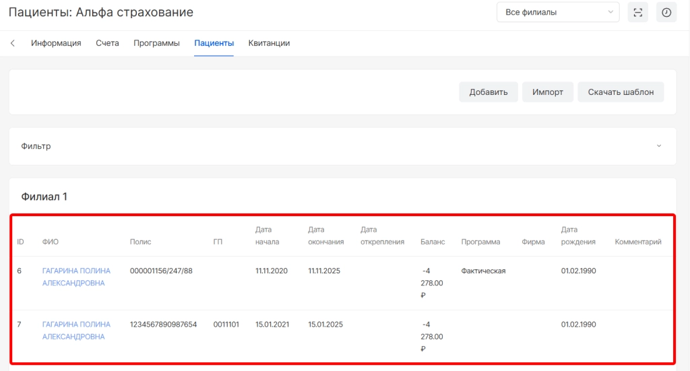Open the Все филиалы dropdown
The image size is (690, 371).
point(557,12)
